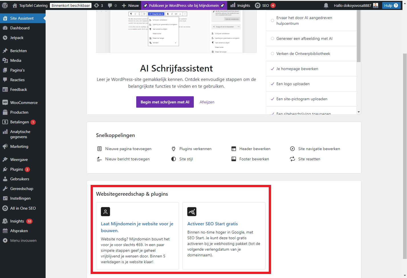Open Berichten menu item
The width and height of the screenshot is (407, 278).
coord(23,51)
